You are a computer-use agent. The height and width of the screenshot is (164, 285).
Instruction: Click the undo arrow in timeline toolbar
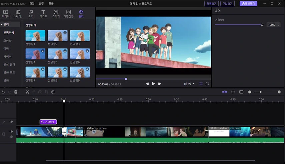[3, 92]
